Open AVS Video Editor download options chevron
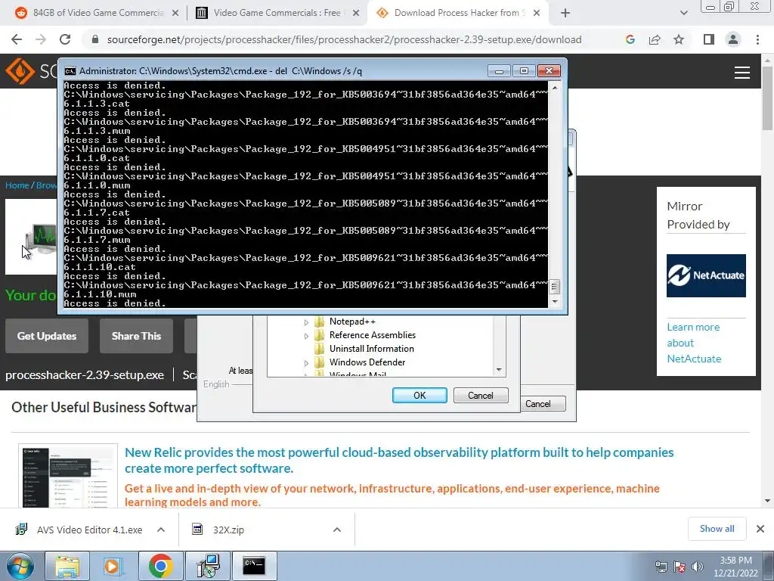Viewport: 774px width, 581px height. coord(161,530)
